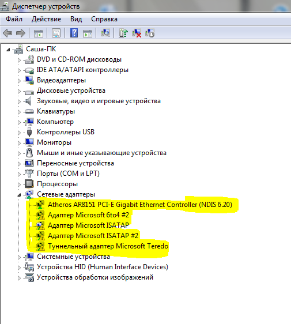Click the Контроллеры USB plug icon
The image size is (291, 324).
(29, 132)
